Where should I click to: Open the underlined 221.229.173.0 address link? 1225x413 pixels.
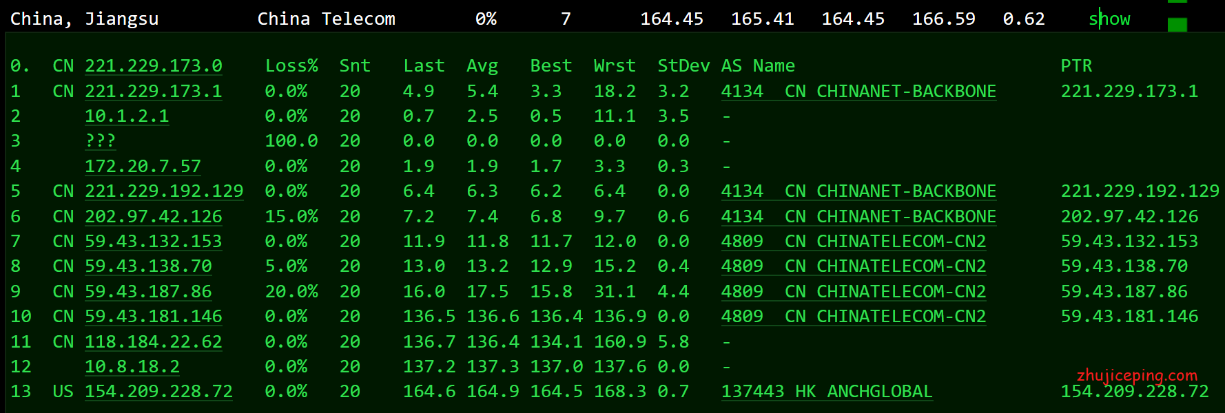pos(153,66)
